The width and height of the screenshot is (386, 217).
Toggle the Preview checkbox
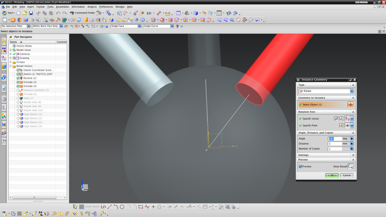pos(300,167)
